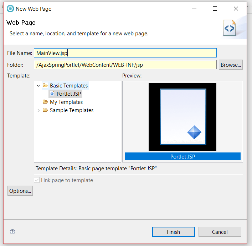252x246 pixels.
Task: Open folder chooser with Browse button
Action: point(231,65)
